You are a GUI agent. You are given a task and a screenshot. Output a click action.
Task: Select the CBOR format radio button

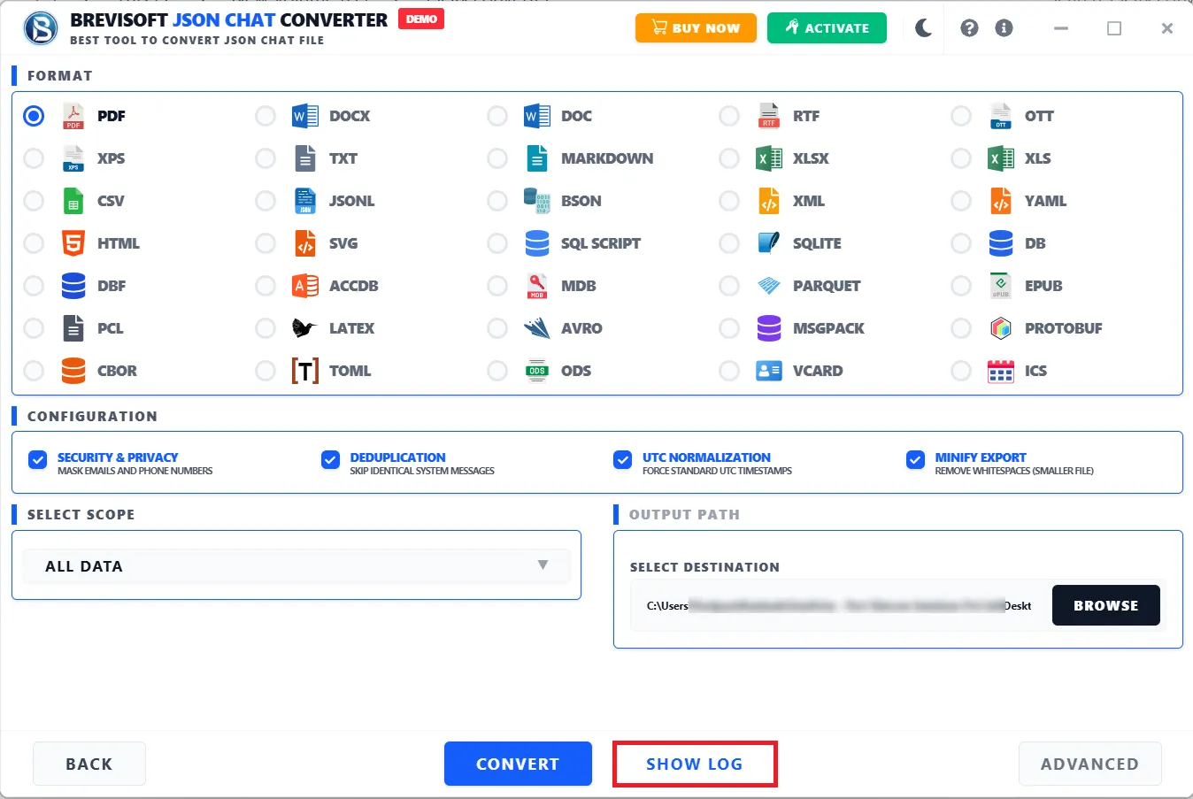(34, 371)
